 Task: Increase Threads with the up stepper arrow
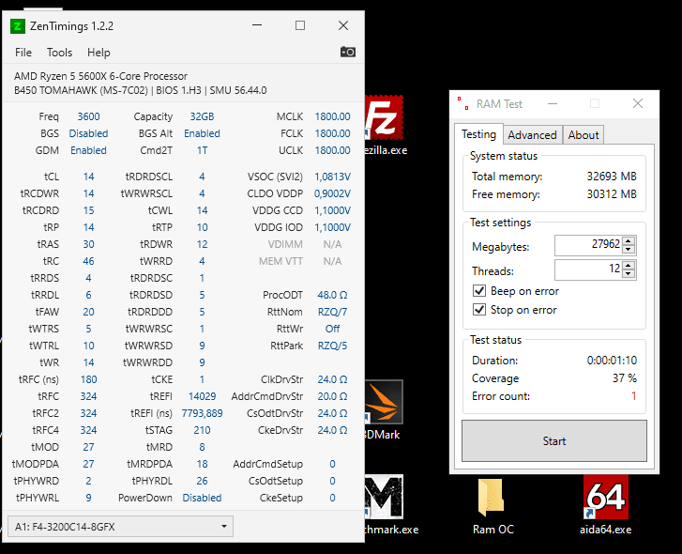click(x=629, y=266)
